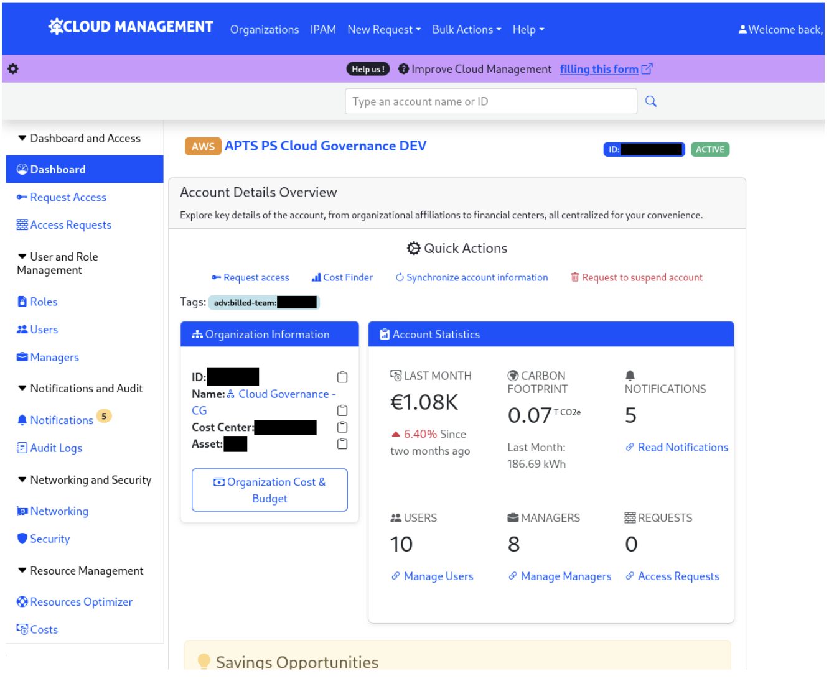Screen dimensions: 829x689
Task: Open Costs in the sidebar
Action: point(37,630)
